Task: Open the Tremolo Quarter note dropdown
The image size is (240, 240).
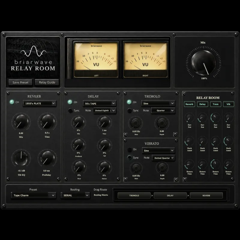Action: click(163, 110)
